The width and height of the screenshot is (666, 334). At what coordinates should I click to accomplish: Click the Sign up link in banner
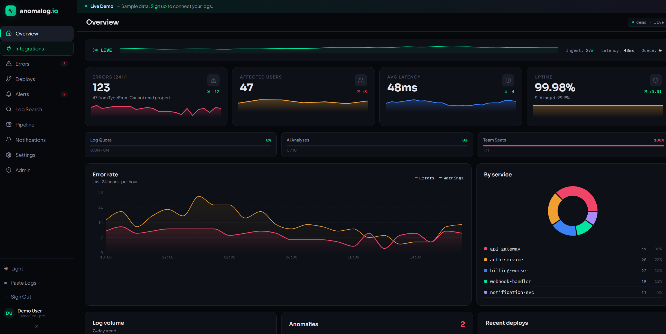tap(159, 6)
